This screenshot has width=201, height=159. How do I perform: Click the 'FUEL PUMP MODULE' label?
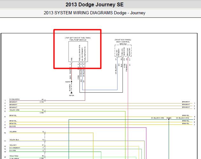(x=78, y=40)
